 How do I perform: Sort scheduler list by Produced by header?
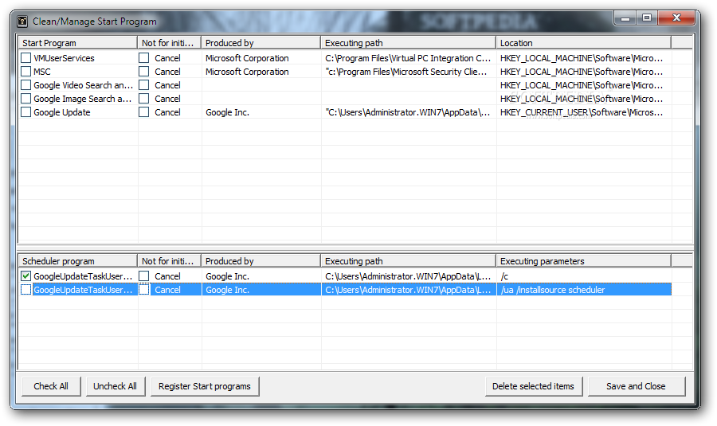(261, 261)
